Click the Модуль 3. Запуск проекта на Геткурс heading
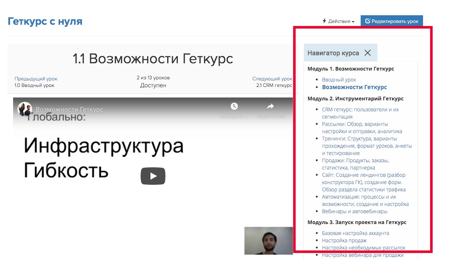This screenshot has height=259, width=470. (x=357, y=222)
